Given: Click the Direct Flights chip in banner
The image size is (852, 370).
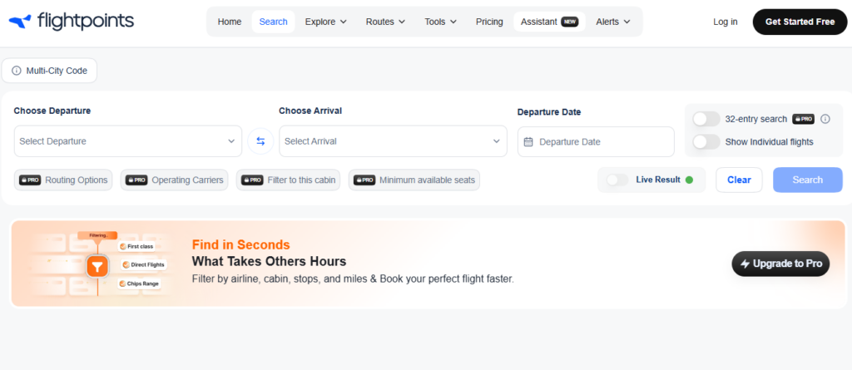Looking at the screenshot, I should tap(144, 265).
